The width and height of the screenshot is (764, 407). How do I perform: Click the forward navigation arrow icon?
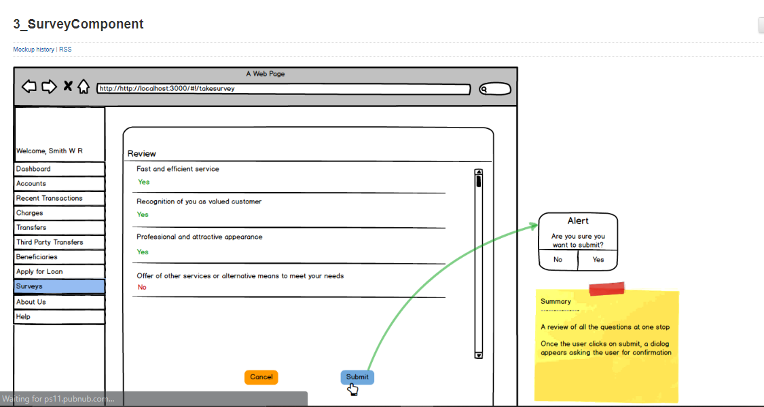pos(48,86)
